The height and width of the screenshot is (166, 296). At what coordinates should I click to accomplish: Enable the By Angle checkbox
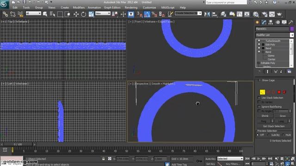(259, 111)
